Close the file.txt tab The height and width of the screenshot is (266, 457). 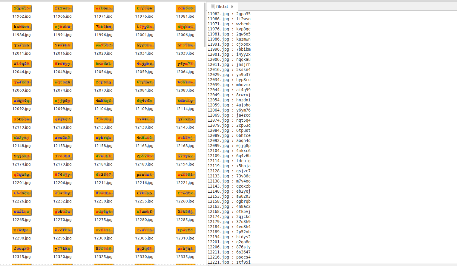click(232, 7)
